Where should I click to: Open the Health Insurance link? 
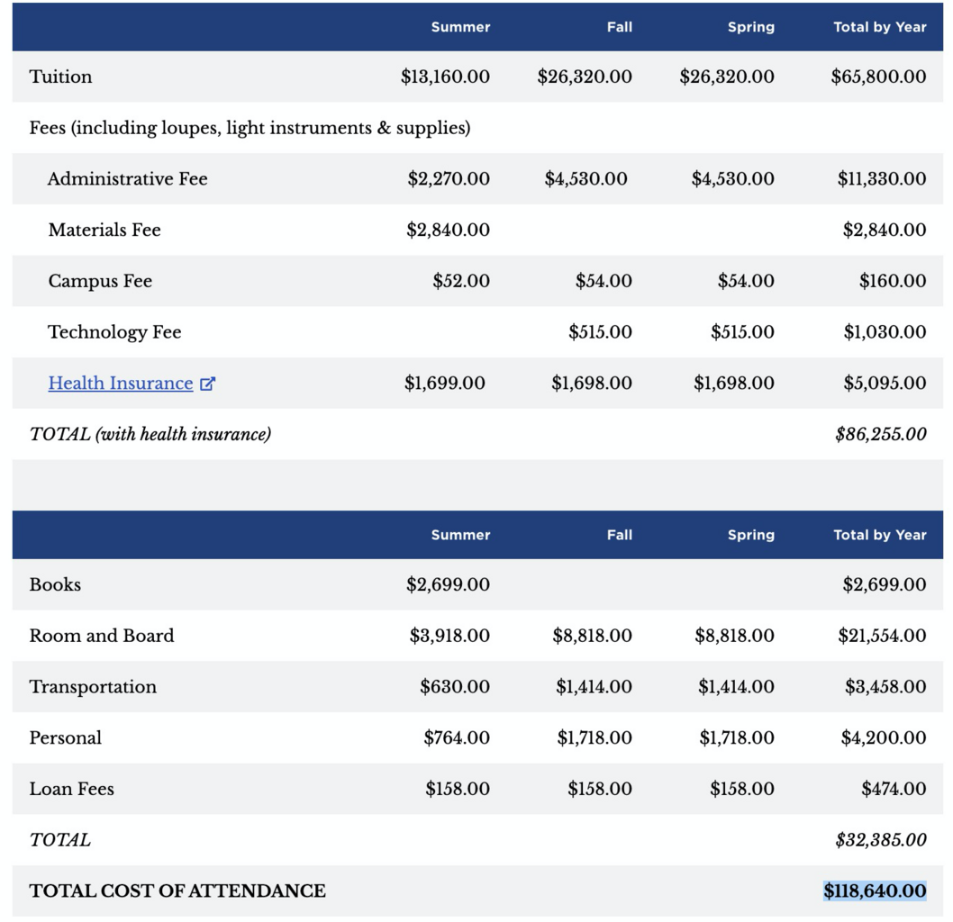pos(120,384)
